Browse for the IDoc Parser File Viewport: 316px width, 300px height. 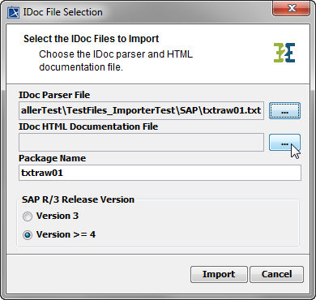pos(284,110)
